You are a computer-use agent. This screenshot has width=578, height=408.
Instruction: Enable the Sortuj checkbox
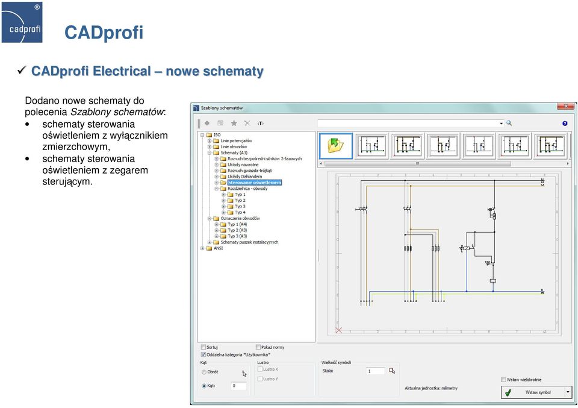point(203,347)
